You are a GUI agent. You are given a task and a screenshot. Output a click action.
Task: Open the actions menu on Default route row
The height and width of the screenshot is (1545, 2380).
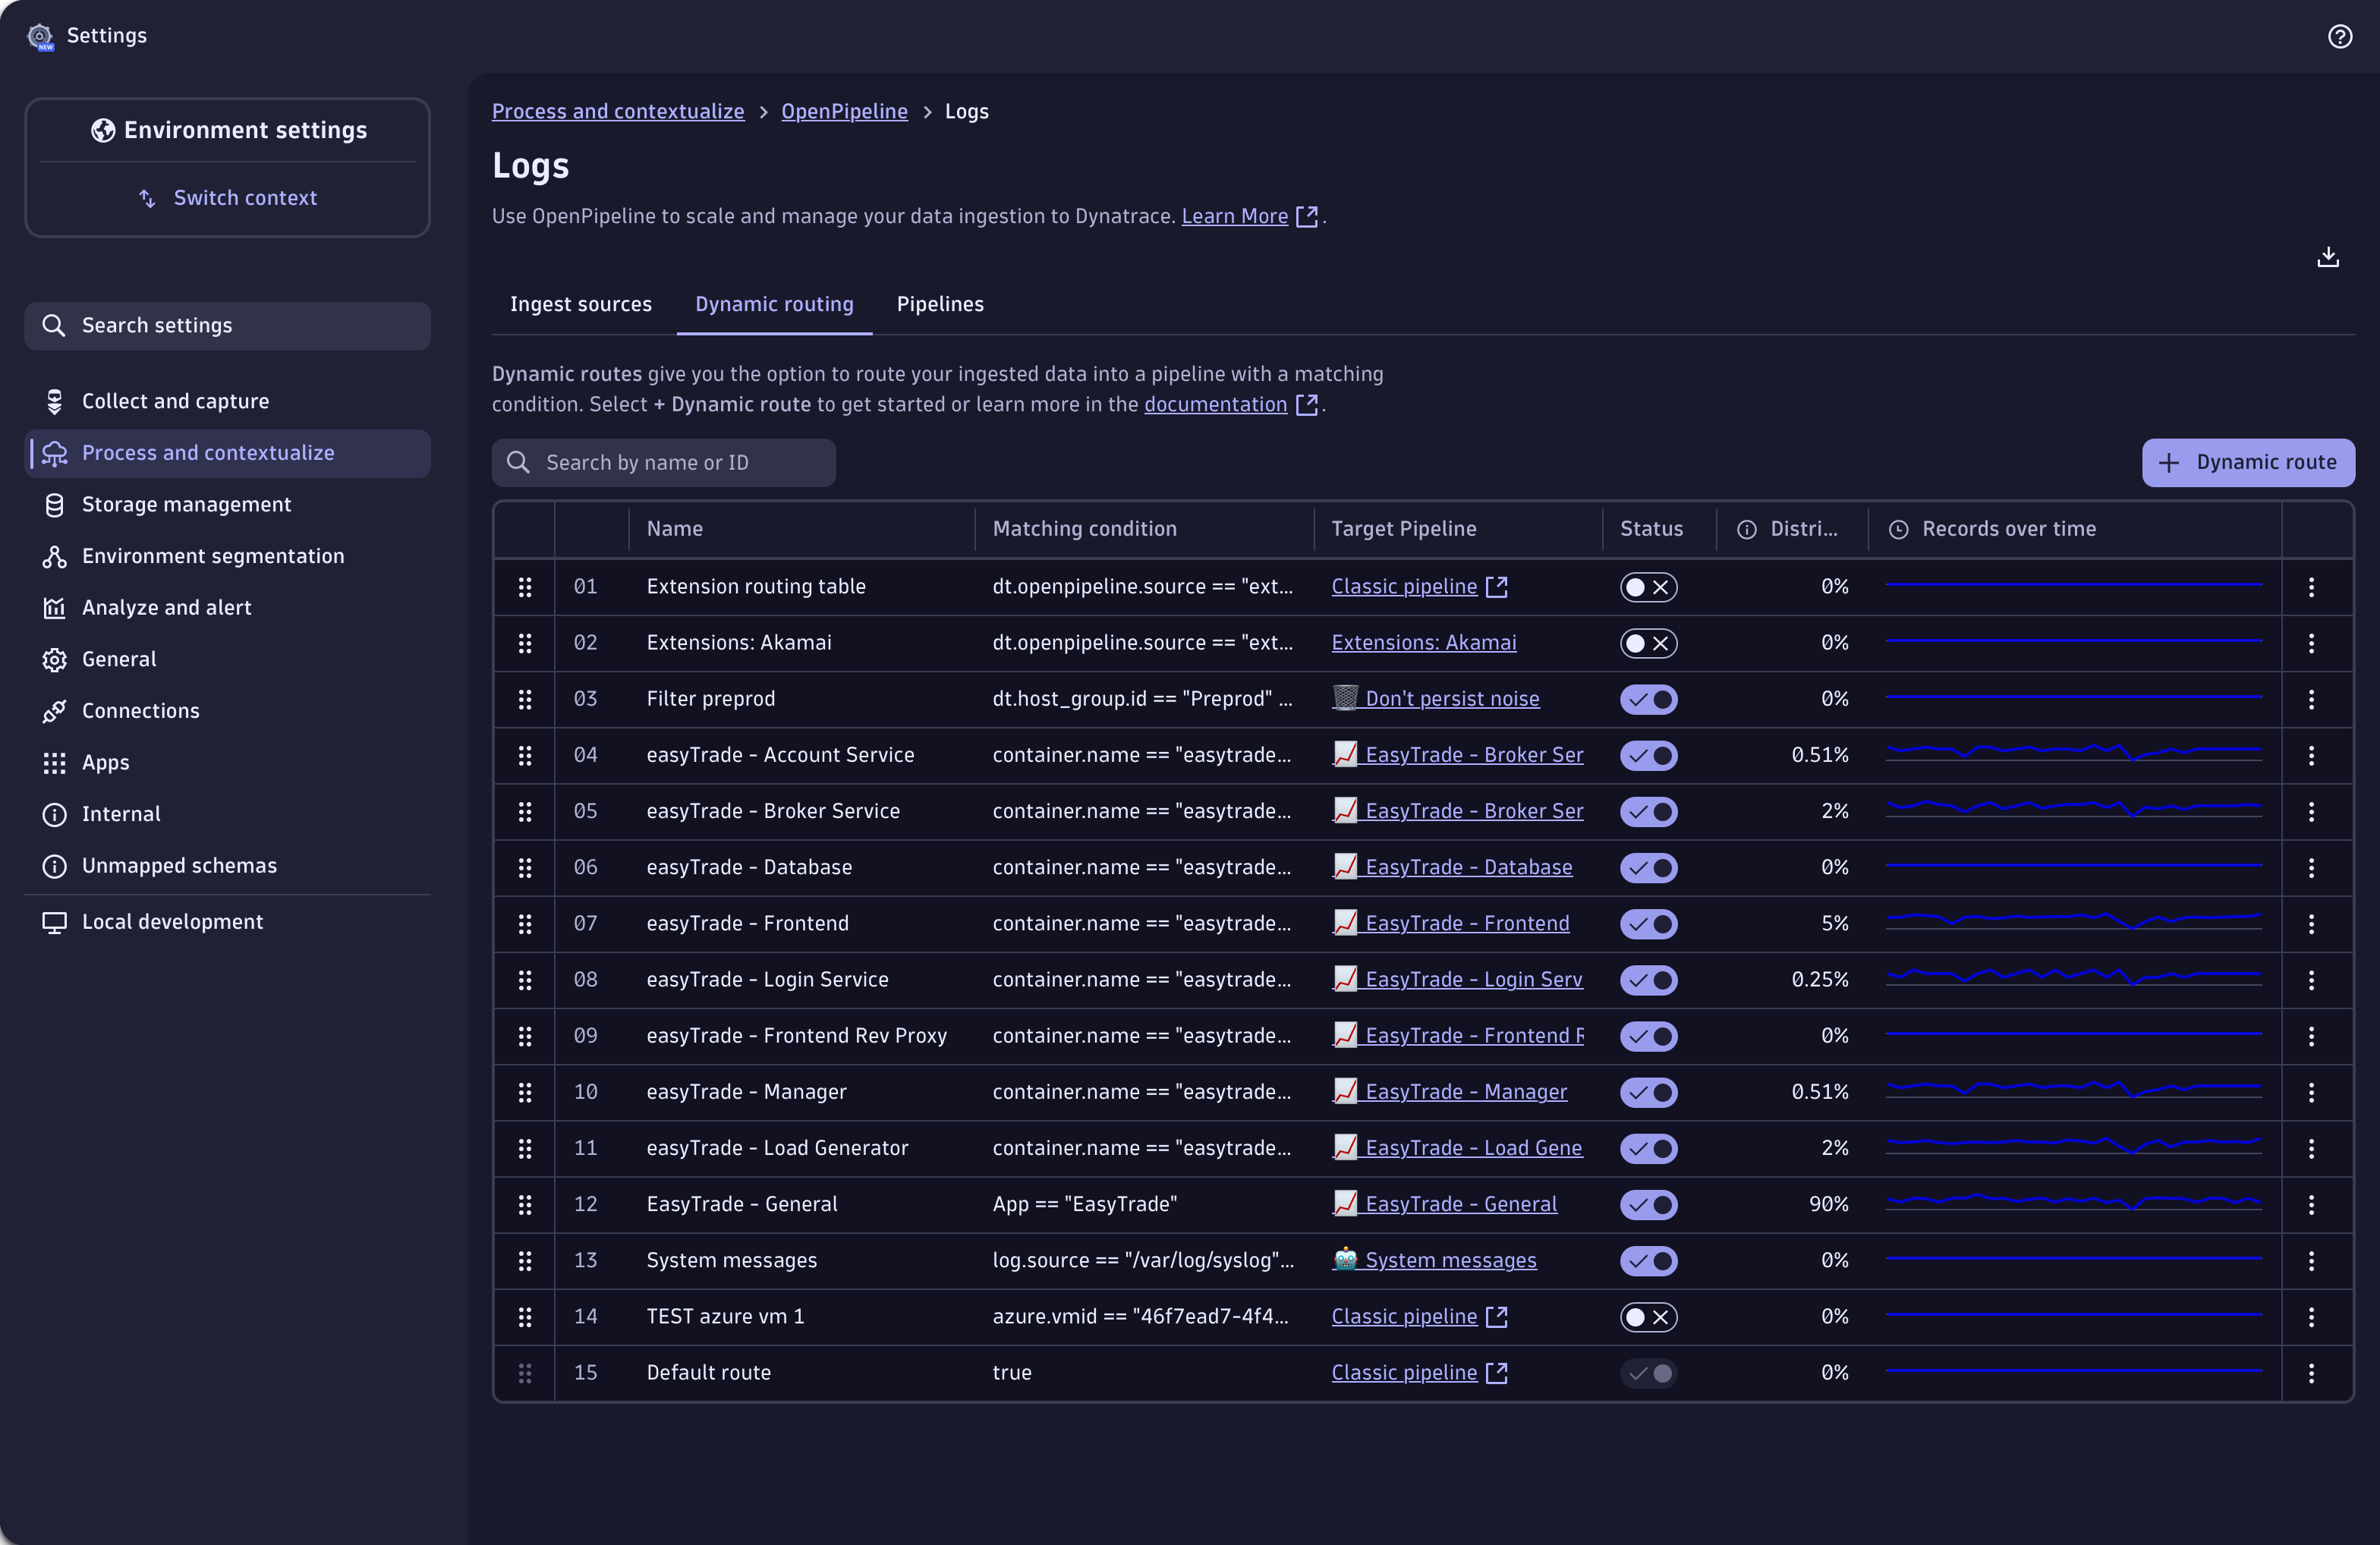(2312, 1373)
